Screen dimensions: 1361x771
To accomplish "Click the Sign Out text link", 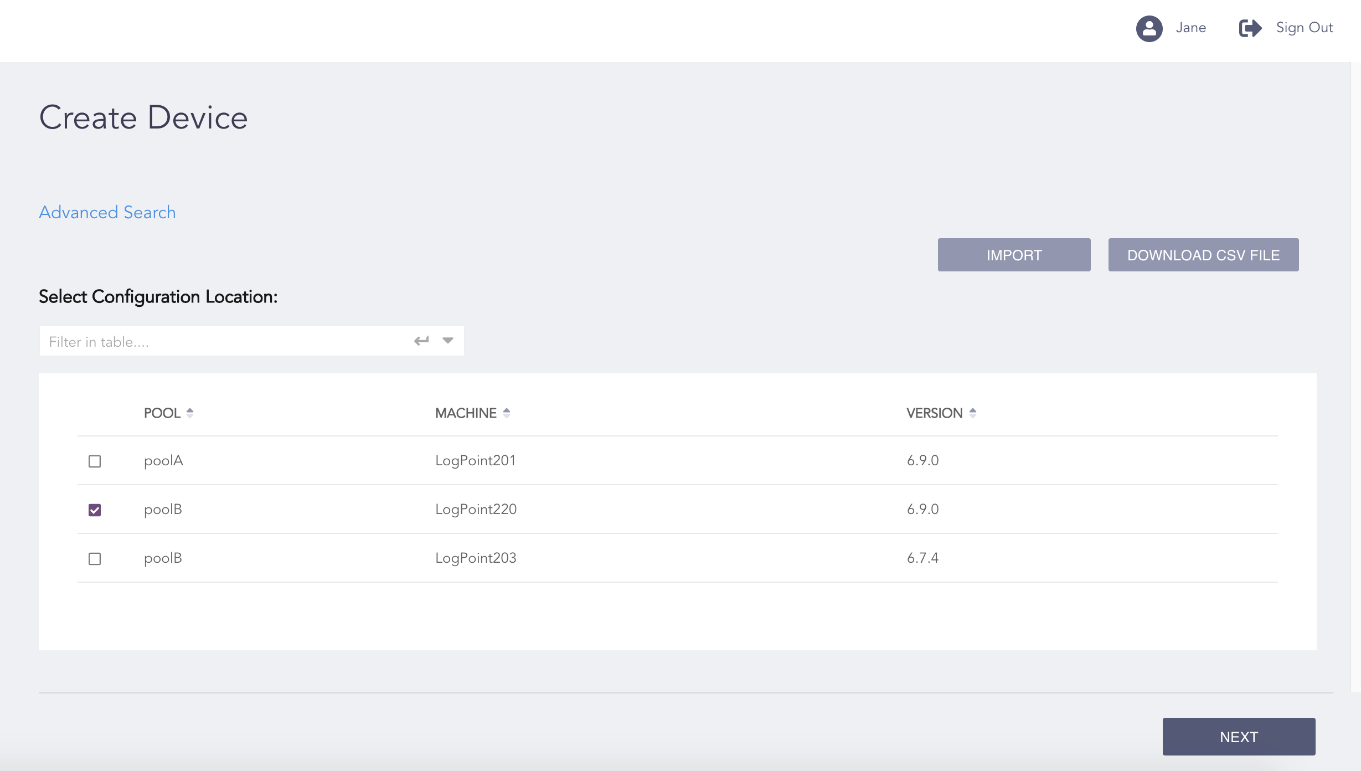I will [1304, 28].
